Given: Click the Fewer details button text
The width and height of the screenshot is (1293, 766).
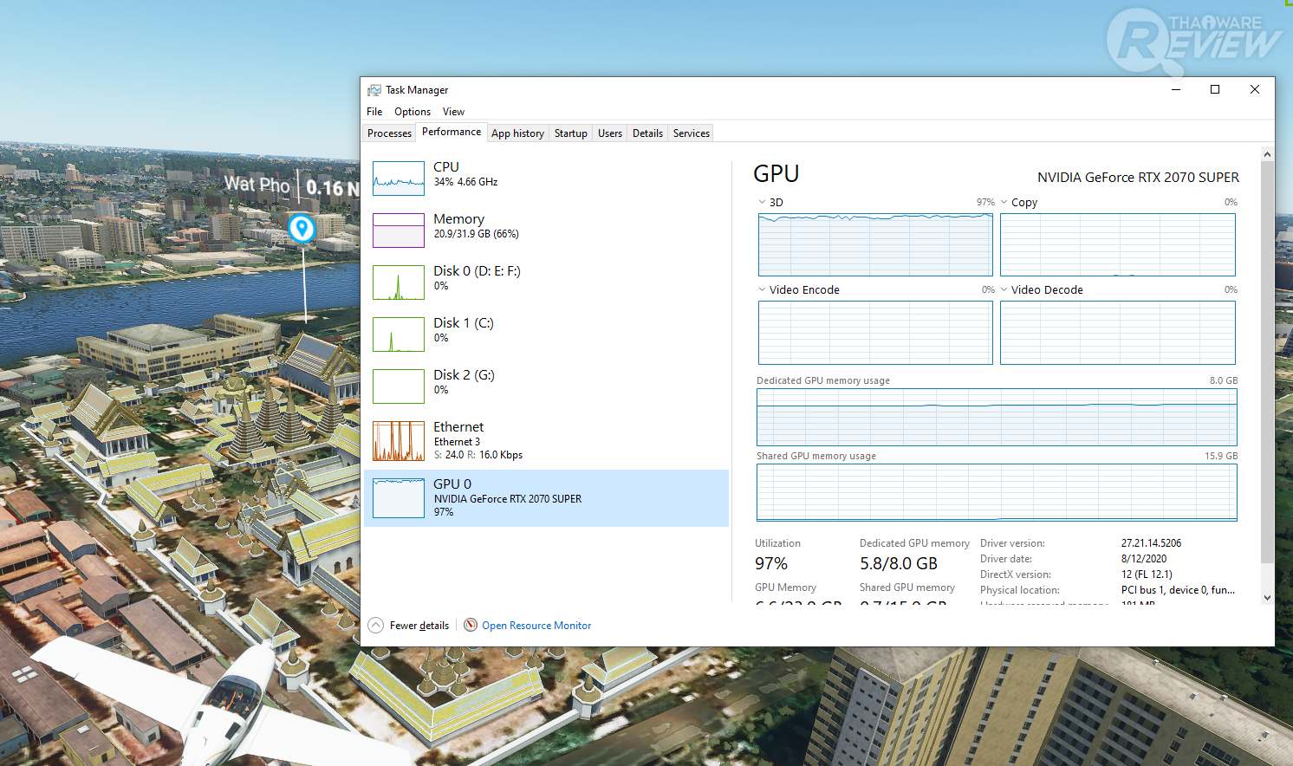Looking at the screenshot, I should coord(419,626).
